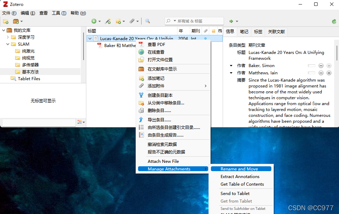Select Rename and Move submenu item
The image size is (339, 214).
pyautogui.click(x=241, y=169)
